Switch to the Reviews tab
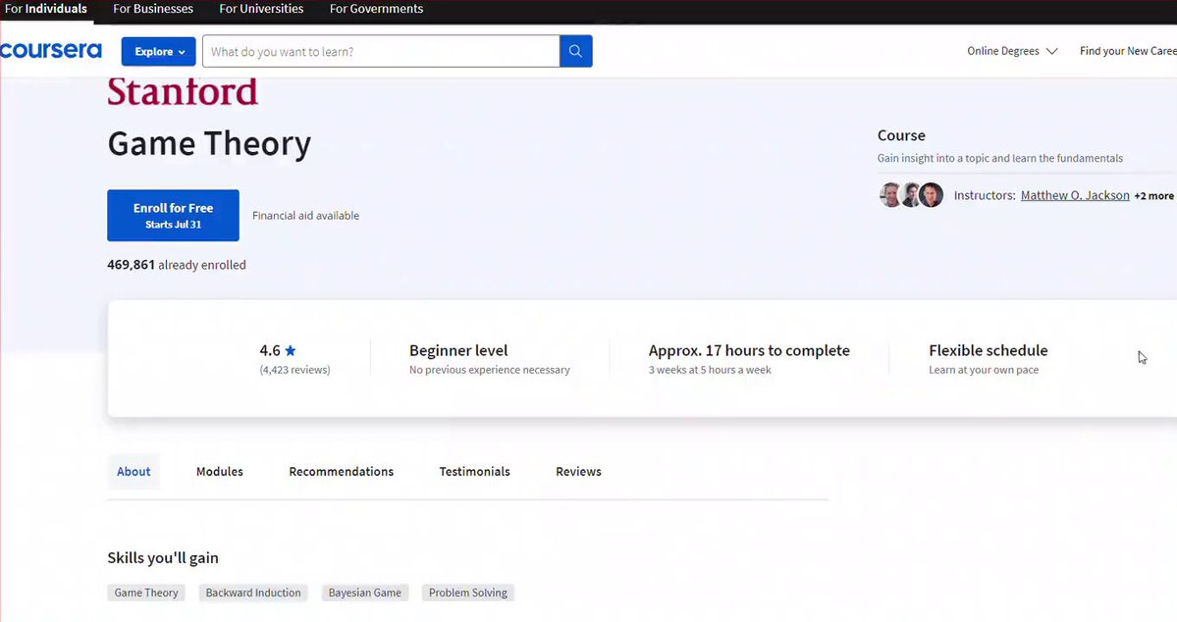Image resolution: width=1177 pixels, height=622 pixels. pos(578,472)
